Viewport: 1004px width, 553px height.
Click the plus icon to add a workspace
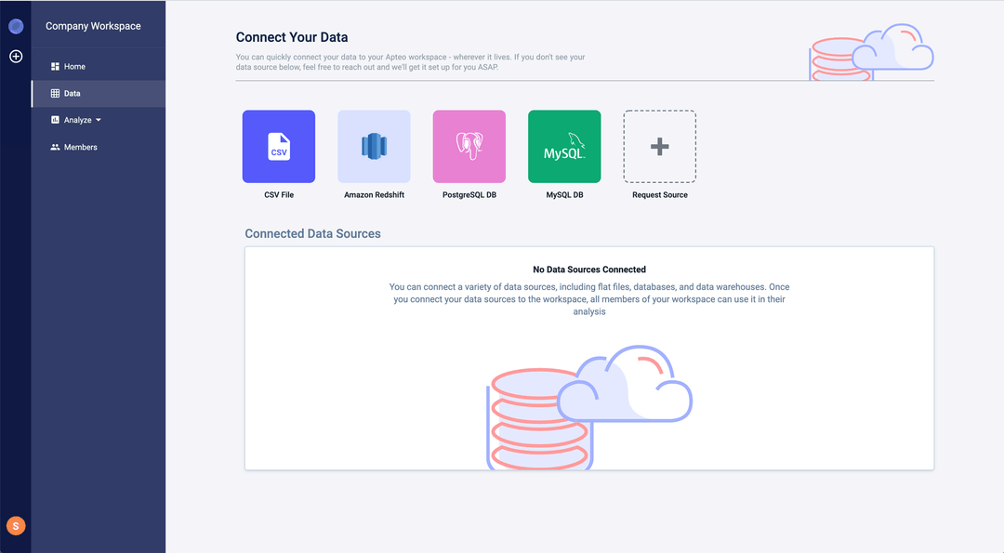point(16,57)
